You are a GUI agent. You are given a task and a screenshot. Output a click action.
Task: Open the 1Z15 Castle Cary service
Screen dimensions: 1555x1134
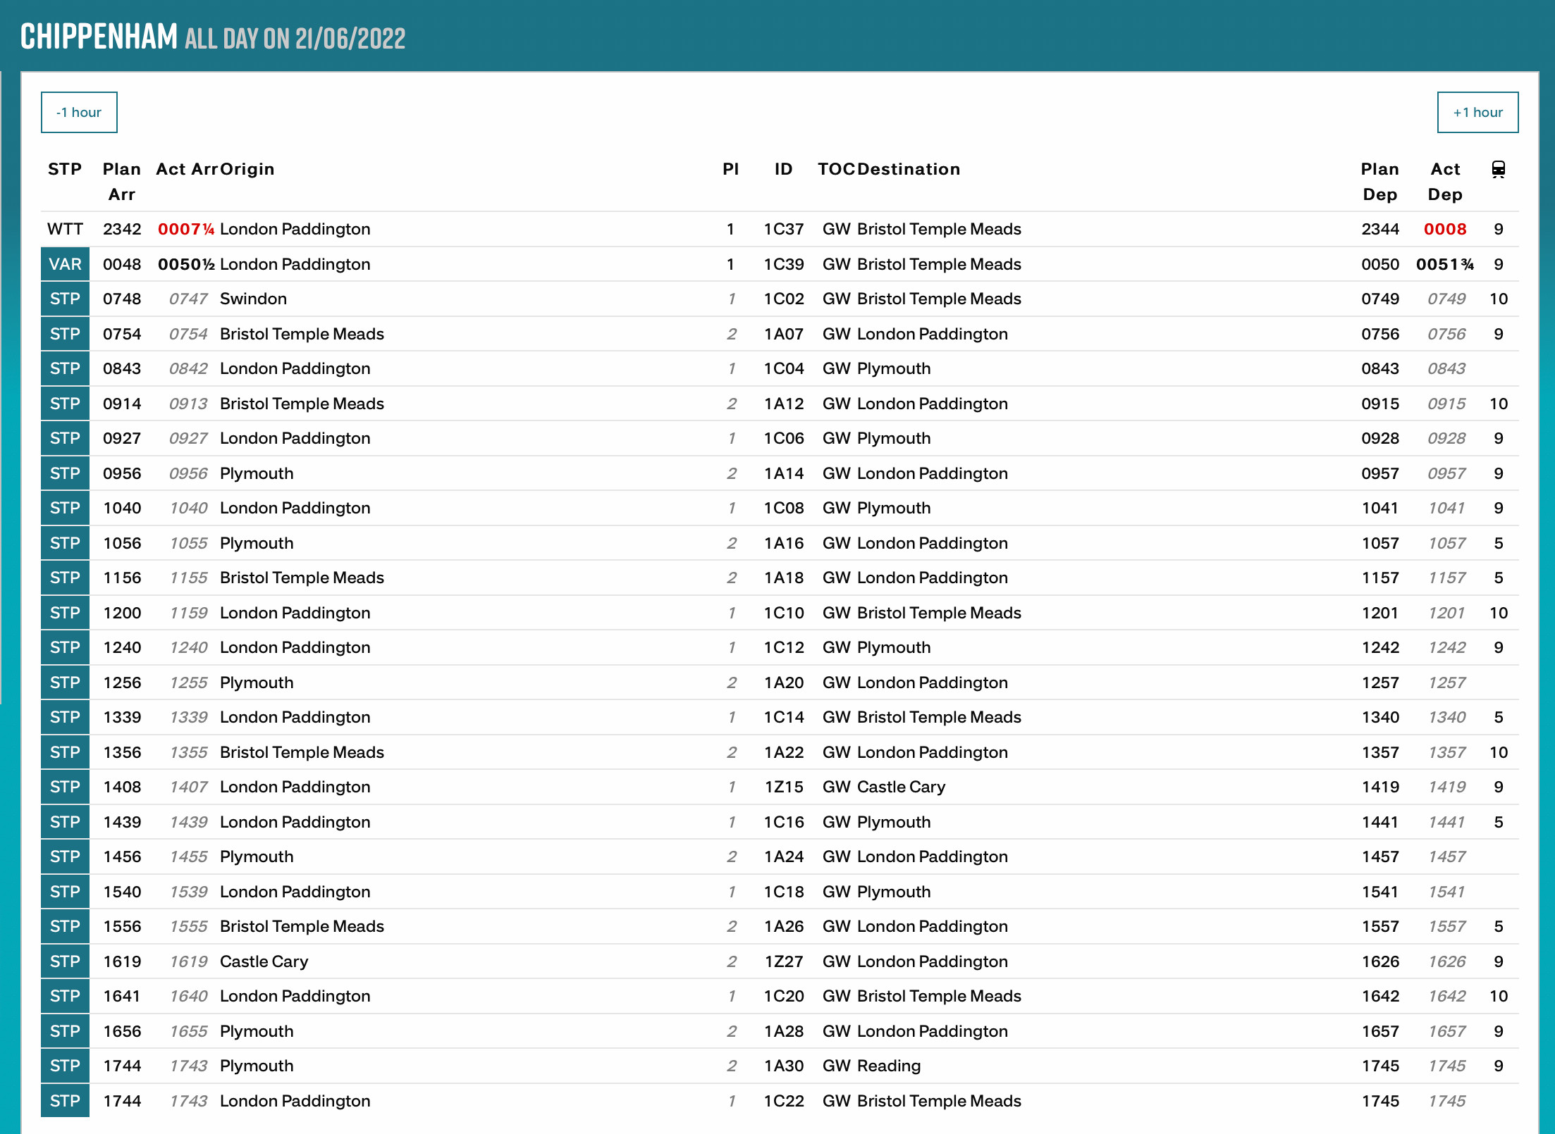(783, 787)
